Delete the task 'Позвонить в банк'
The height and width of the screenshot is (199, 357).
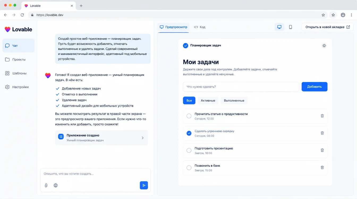point(322,168)
